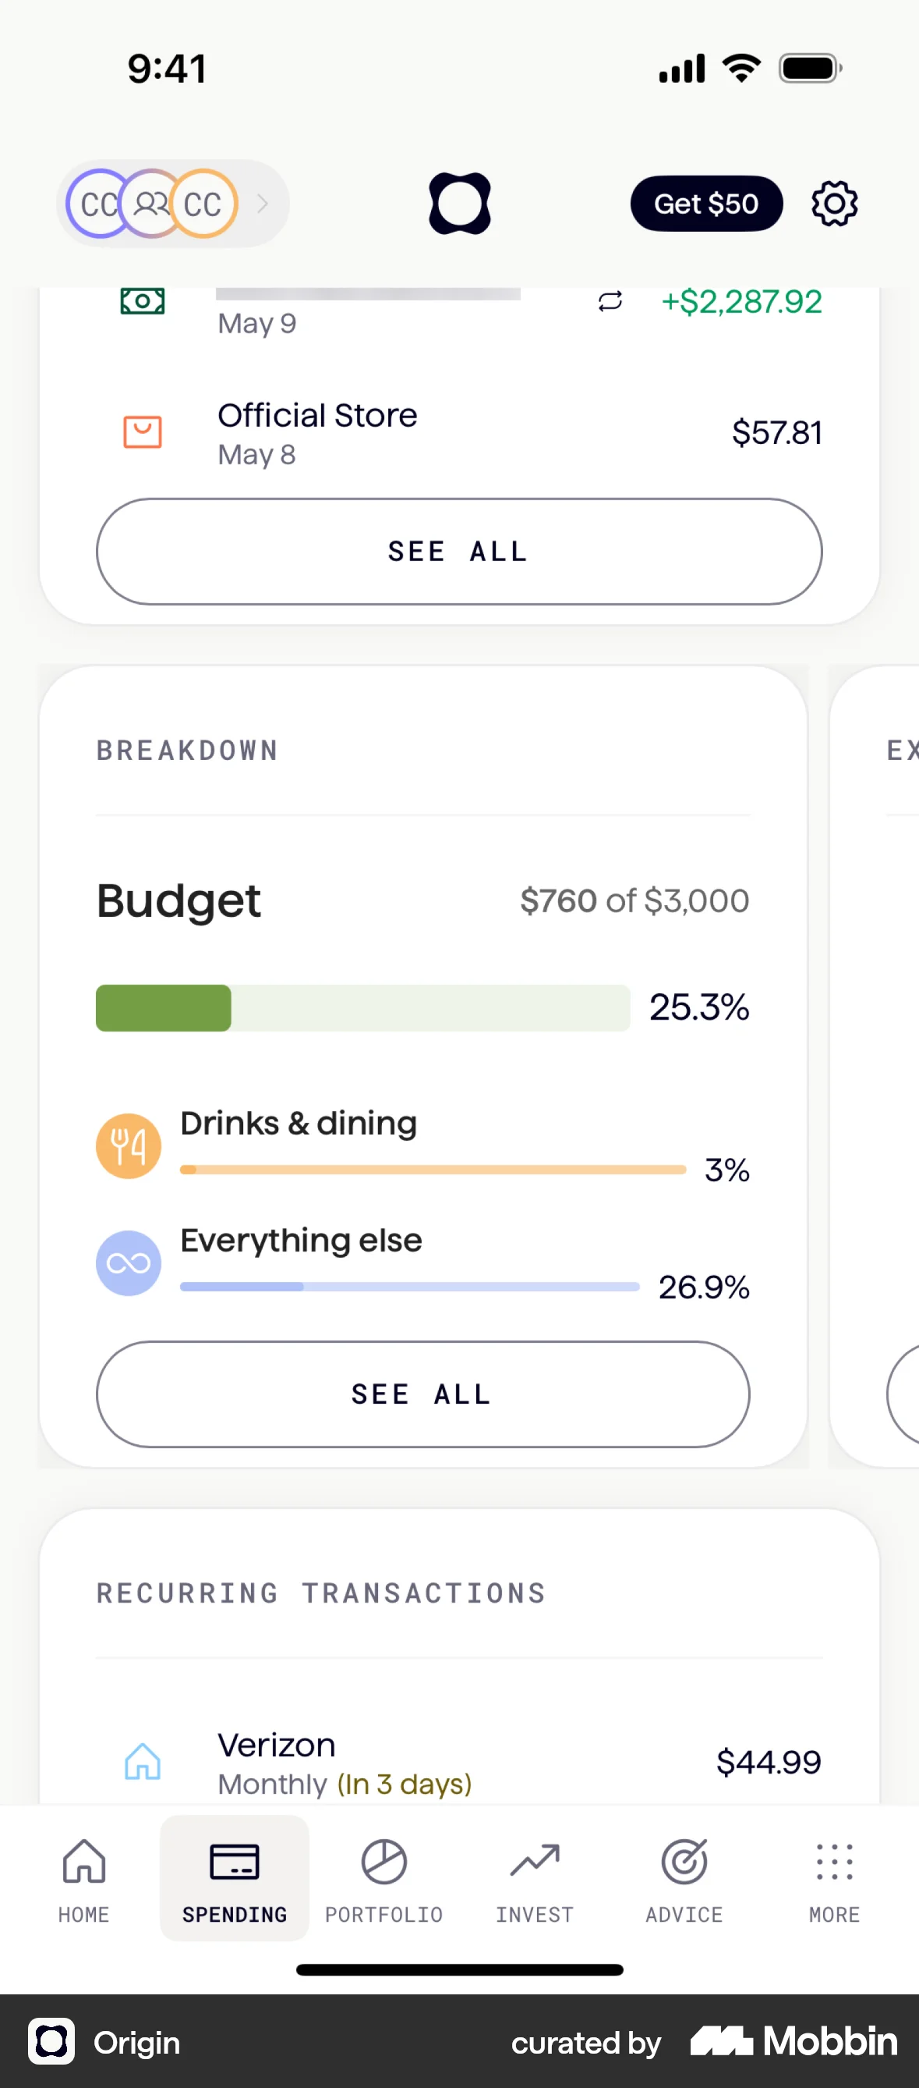The image size is (919, 2088).
Task: Open settings via the gear icon
Action: [x=834, y=204]
